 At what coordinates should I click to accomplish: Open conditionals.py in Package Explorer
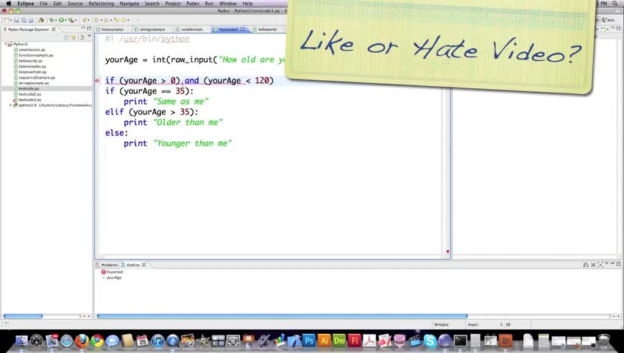tap(32, 50)
